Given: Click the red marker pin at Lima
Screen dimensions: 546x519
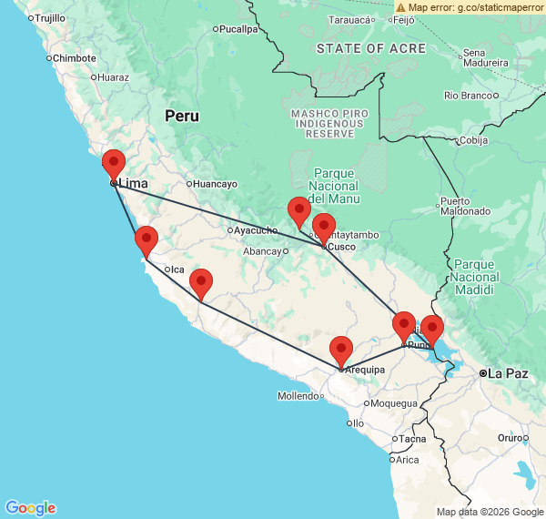Looking at the screenshot, I should click(114, 166).
